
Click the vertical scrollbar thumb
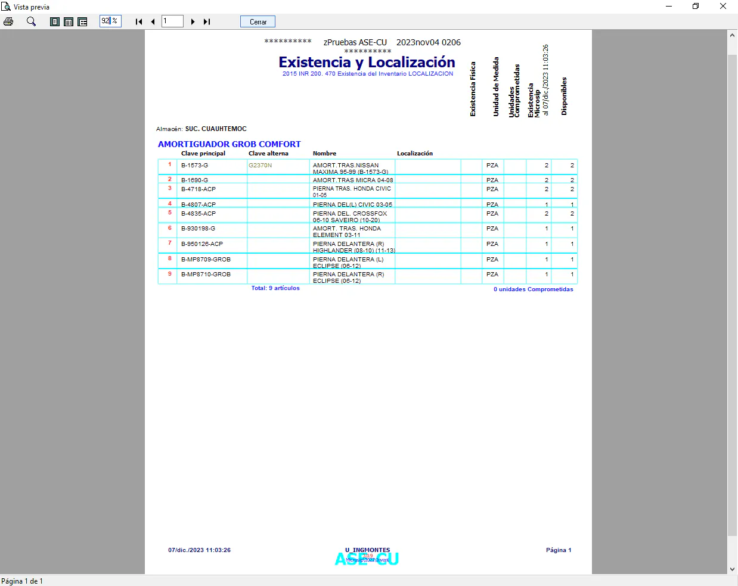click(x=733, y=295)
